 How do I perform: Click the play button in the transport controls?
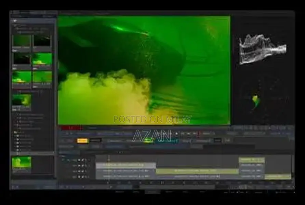(177, 134)
